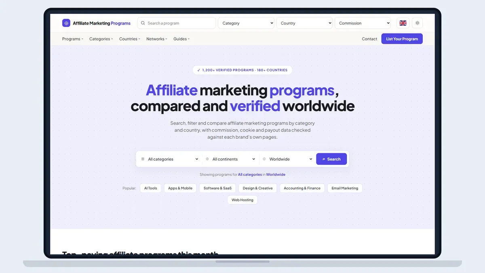The image size is (485, 273).
Task: Go to the Contact page
Action: coord(369,39)
